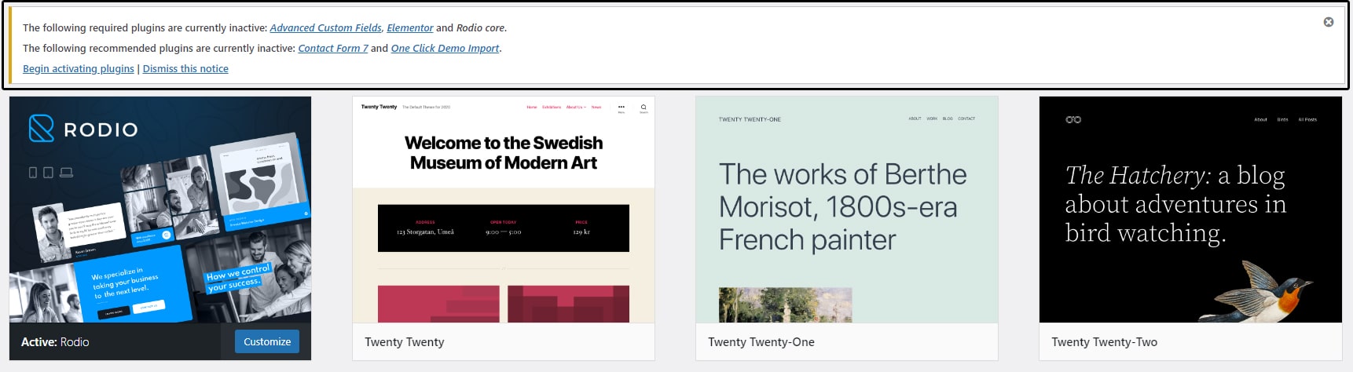Image resolution: width=1353 pixels, height=372 pixels.
Task: Open the Twenty Twenty-One theme preview
Action: pyautogui.click(x=847, y=210)
